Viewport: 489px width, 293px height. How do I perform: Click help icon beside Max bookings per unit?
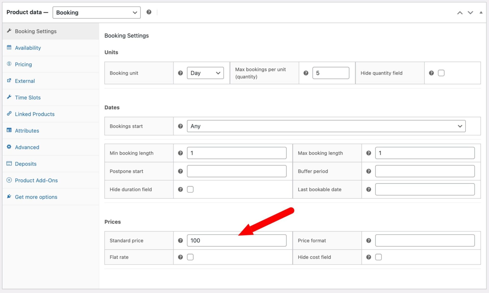(306, 73)
